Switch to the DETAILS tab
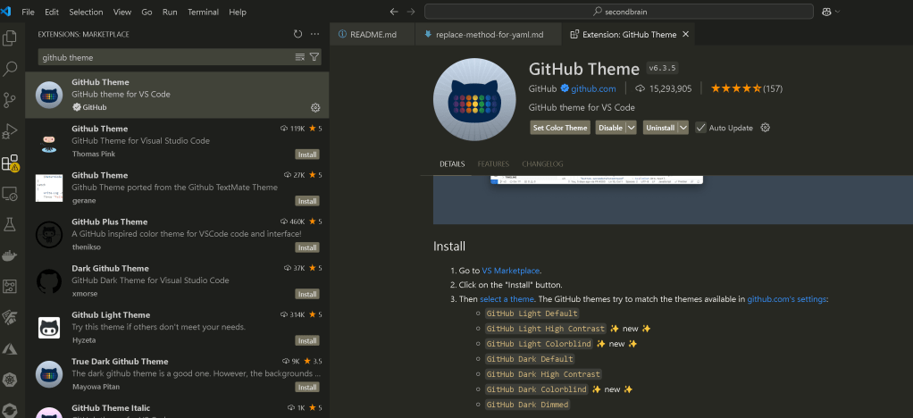Image resolution: width=913 pixels, height=418 pixels. coord(452,164)
